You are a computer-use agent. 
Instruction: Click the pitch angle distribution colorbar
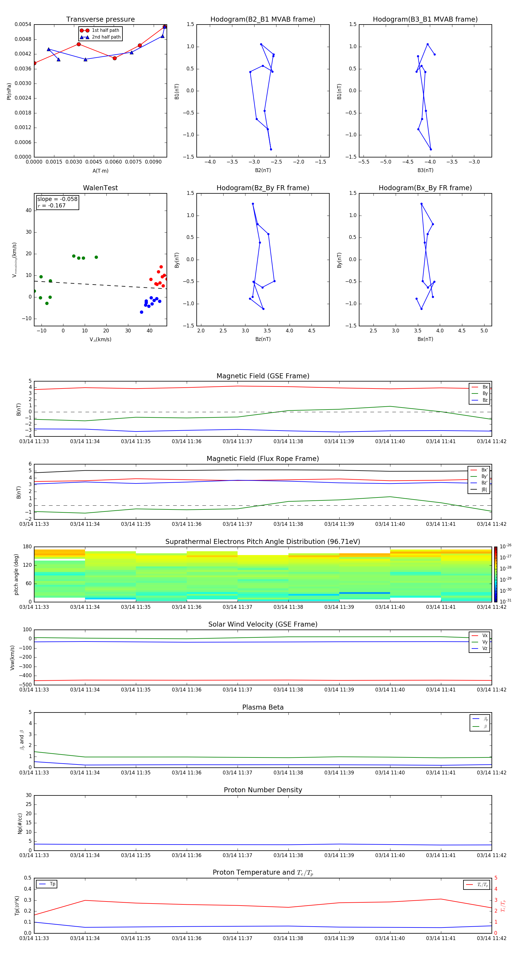click(x=495, y=574)
